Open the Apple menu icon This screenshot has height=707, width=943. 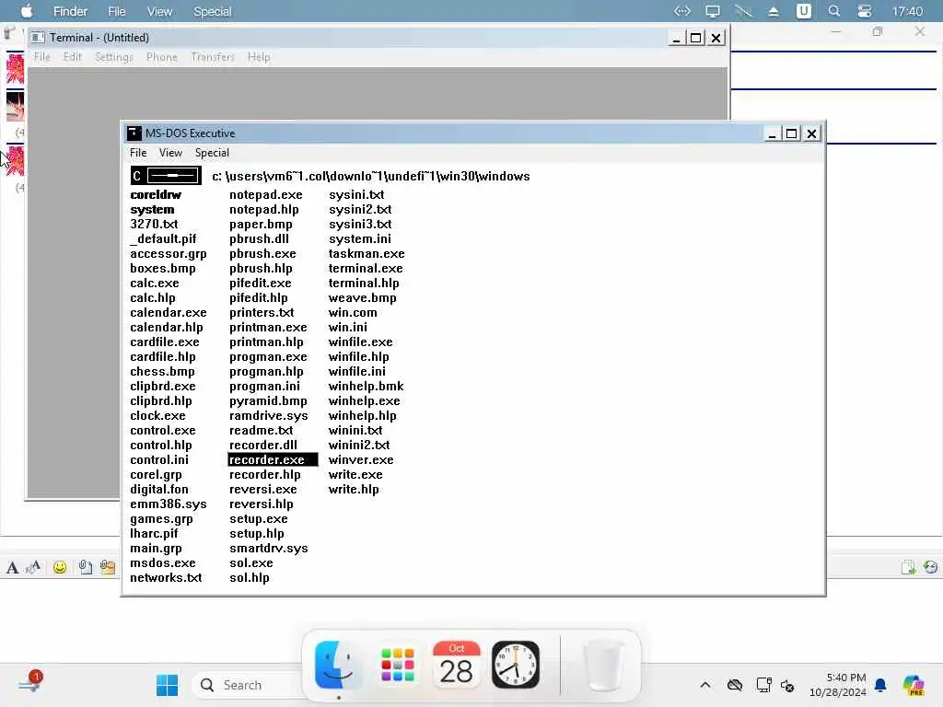pos(27,11)
